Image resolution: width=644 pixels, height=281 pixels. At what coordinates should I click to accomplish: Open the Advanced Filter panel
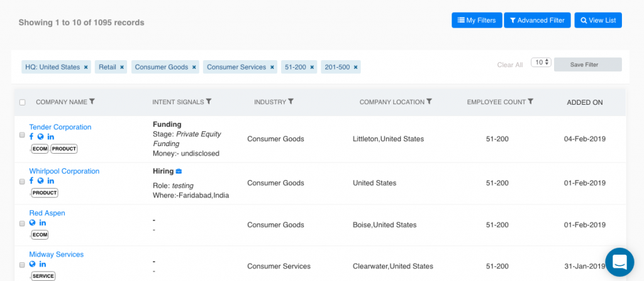pos(537,20)
